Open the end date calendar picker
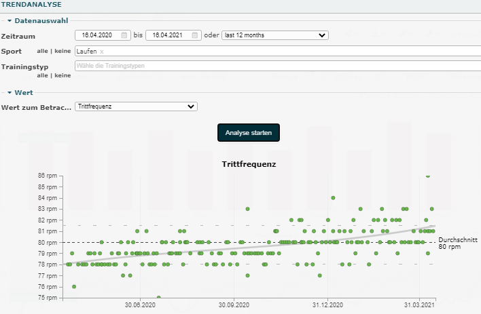481x314 pixels. coord(195,35)
